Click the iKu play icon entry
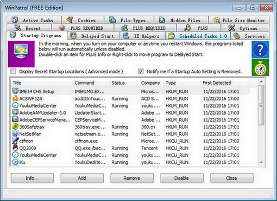Screen dimensions: 277x201 click(15, 162)
